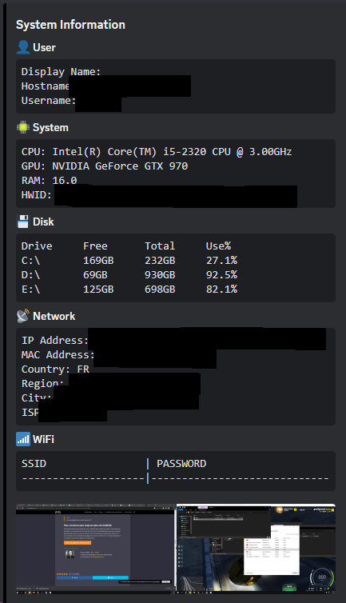Select the C:\ drive row
The height and width of the screenshot is (603, 346).
(x=129, y=261)
